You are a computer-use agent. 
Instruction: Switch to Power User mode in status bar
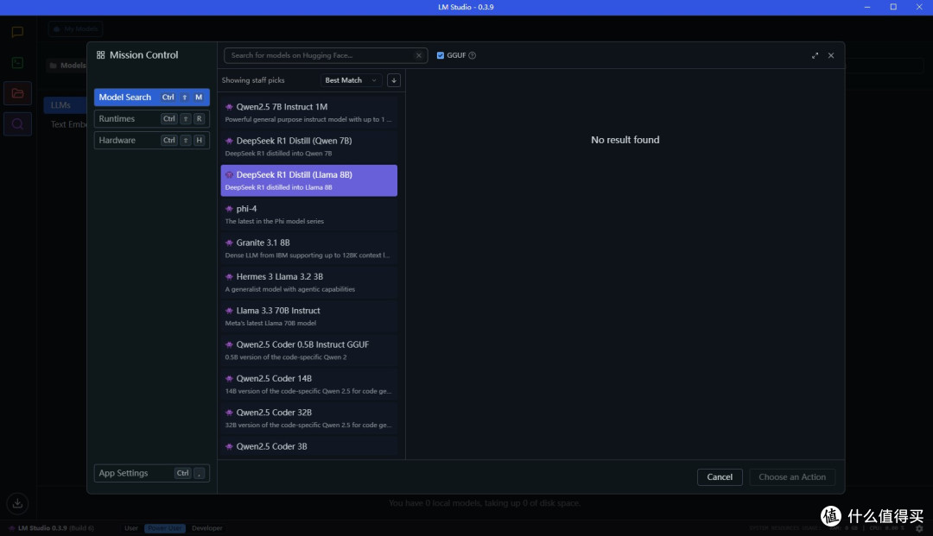165,528
